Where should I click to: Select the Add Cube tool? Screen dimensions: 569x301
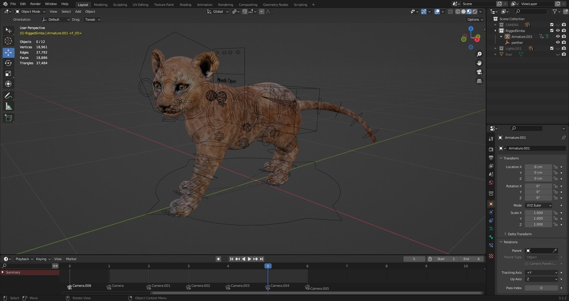[x=8, y=118]
